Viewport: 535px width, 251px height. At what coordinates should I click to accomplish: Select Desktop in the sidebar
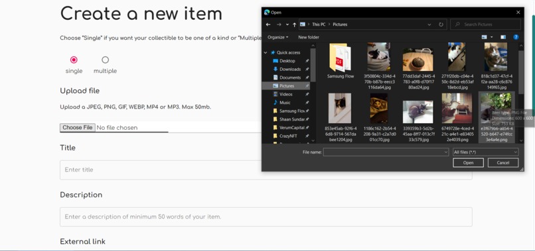[x=287, y=61]
